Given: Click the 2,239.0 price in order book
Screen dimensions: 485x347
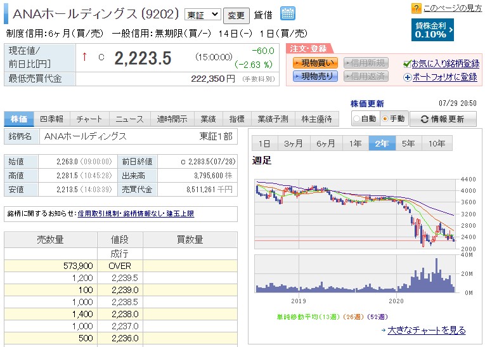Looking at the screenshot, I should (x=125, y=290).
